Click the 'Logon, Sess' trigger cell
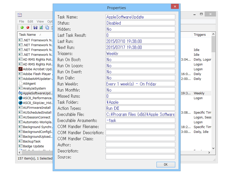Image resolution: width=233 pixels, height=175 pixels. pyautogui.click(x=202, y=117)
